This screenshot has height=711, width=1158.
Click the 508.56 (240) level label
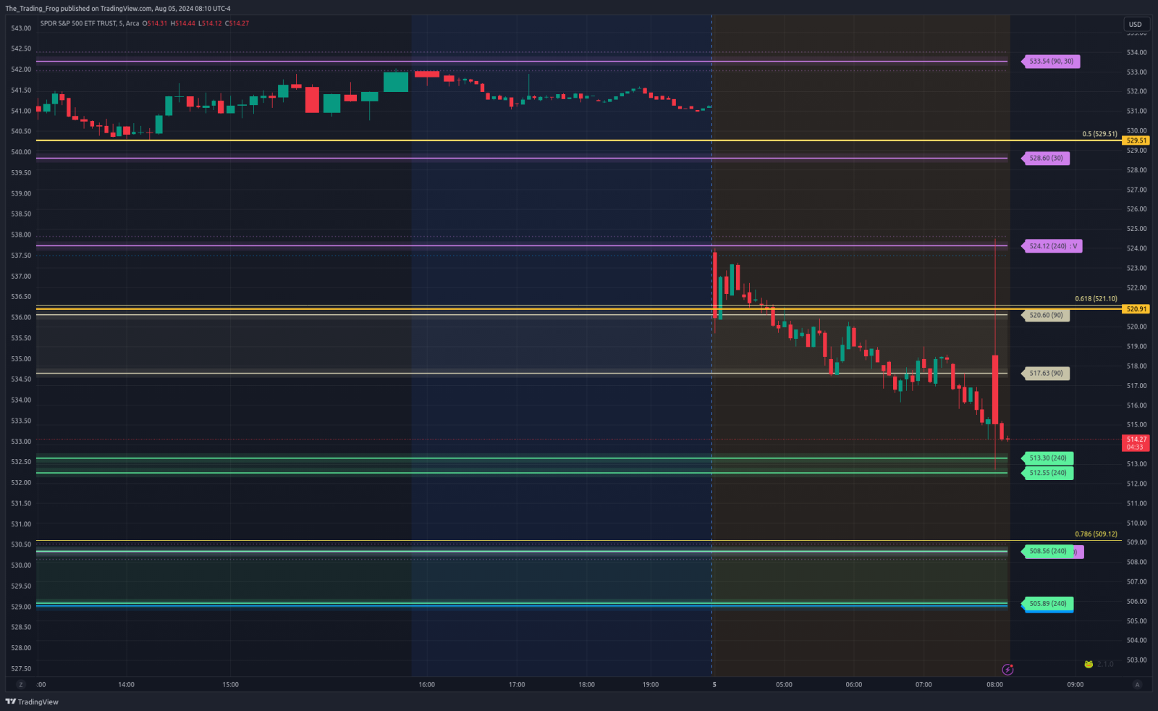click(x=1047, y=551)
